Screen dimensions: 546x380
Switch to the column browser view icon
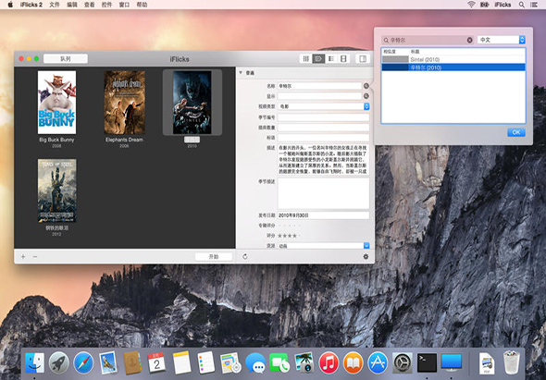tap(305, 59)
